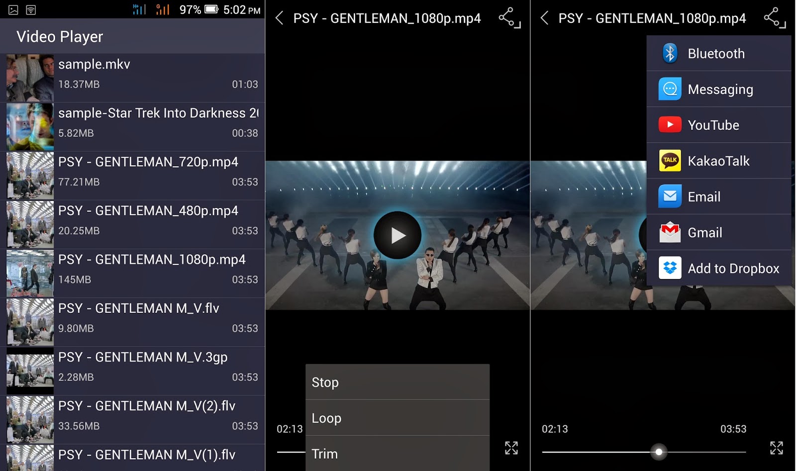Choose Stop from the popup menu
Viewport: 796px width, 471px height.
point(398,382)
